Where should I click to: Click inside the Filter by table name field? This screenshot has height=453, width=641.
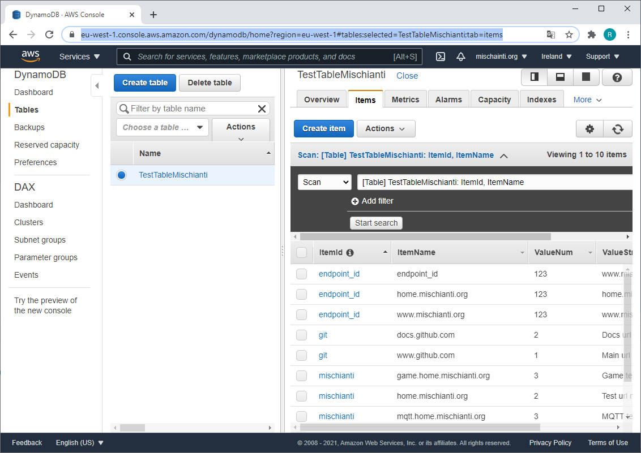[x=187, y=108]
